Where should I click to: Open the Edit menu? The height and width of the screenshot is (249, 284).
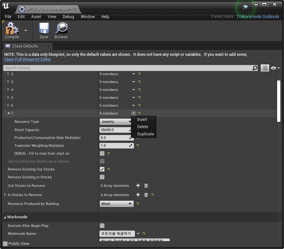click(21, 17)
